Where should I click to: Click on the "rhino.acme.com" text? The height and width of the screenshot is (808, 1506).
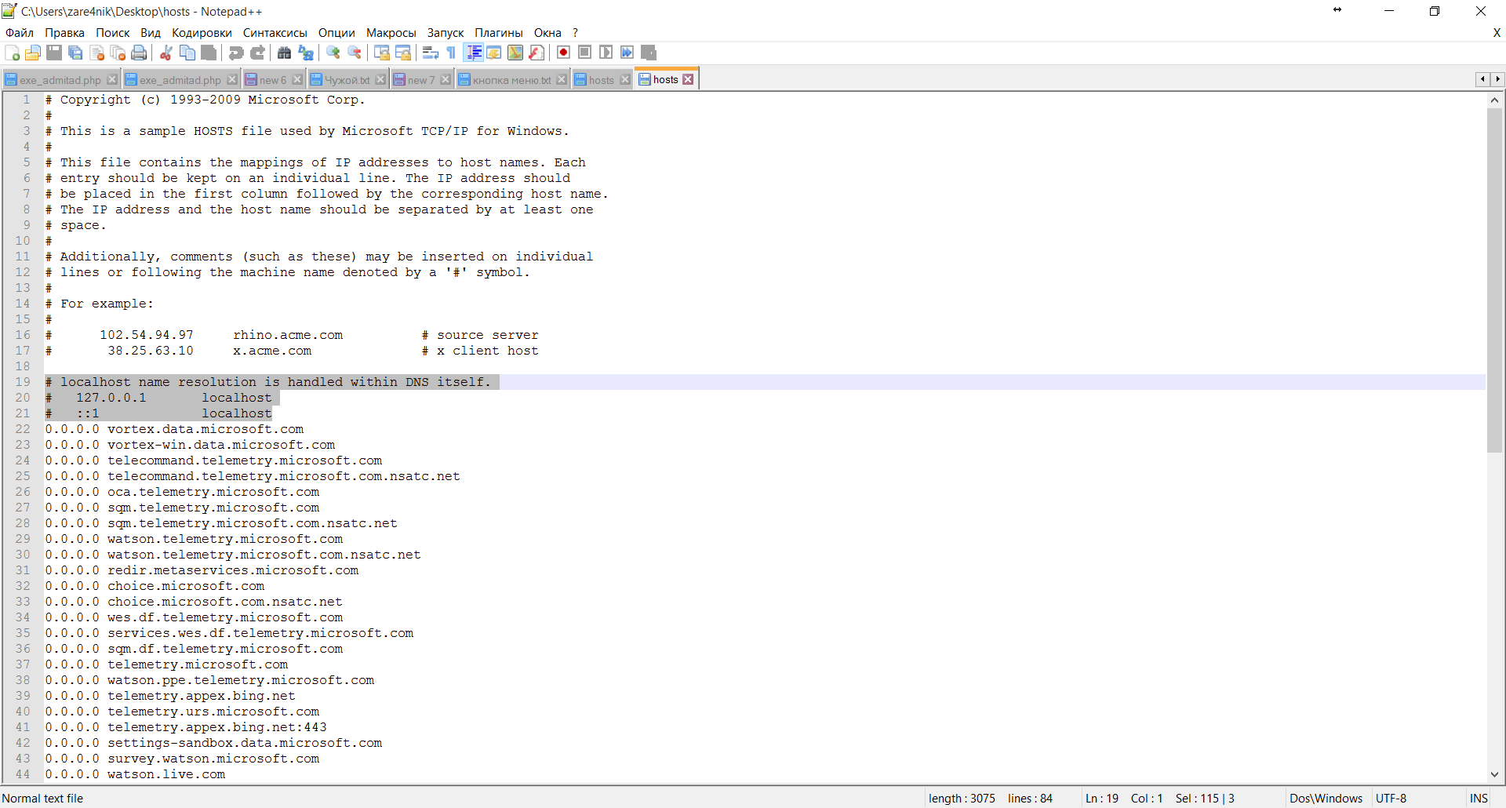(x=288, y=335)
